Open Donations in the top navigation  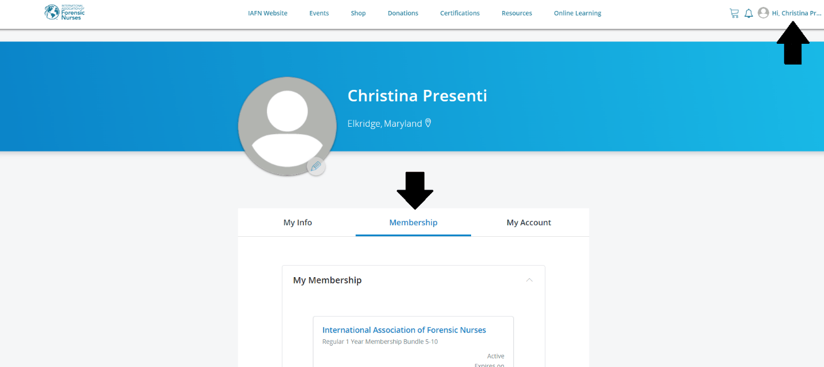pos(403,13)
